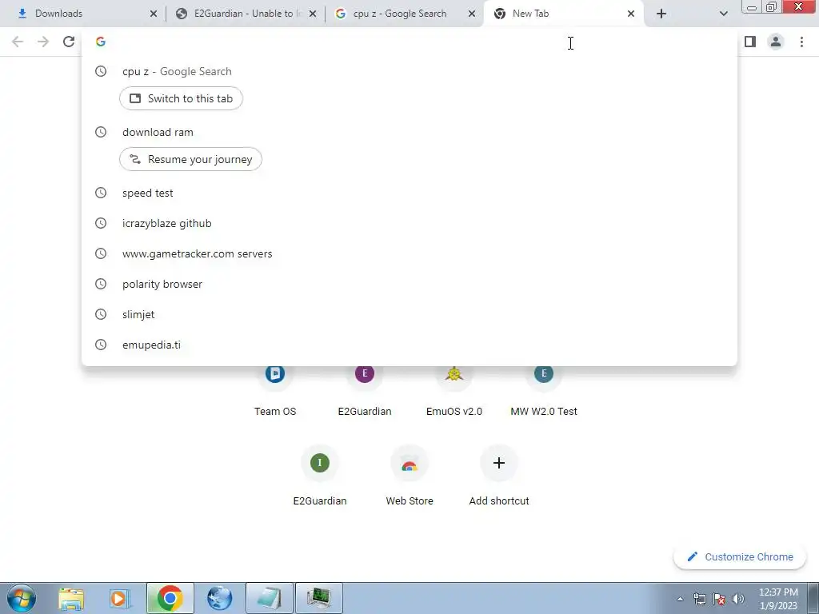Open the purple E2Guardian shortcut
The image size is (819, 614).
365,390
